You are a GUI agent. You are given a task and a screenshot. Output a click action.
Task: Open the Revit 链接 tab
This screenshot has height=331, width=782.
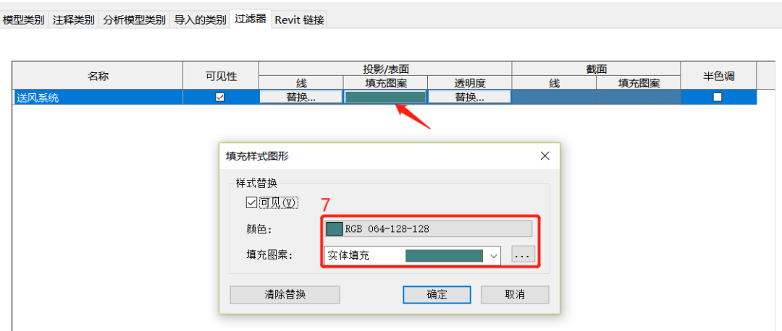(299, 20)
